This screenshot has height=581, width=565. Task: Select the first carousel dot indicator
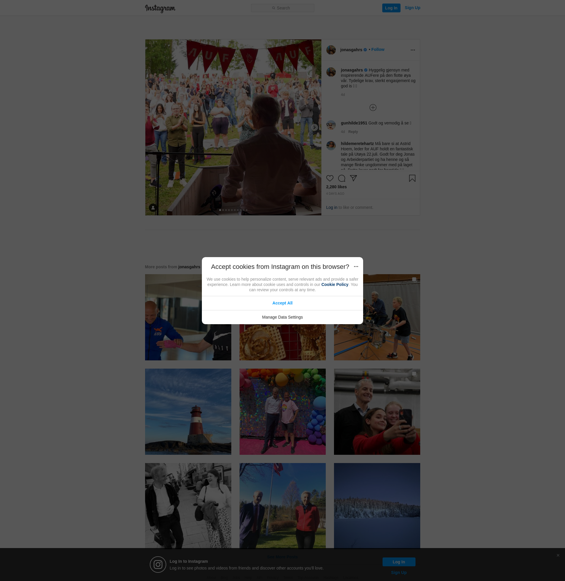coord(220,210)
